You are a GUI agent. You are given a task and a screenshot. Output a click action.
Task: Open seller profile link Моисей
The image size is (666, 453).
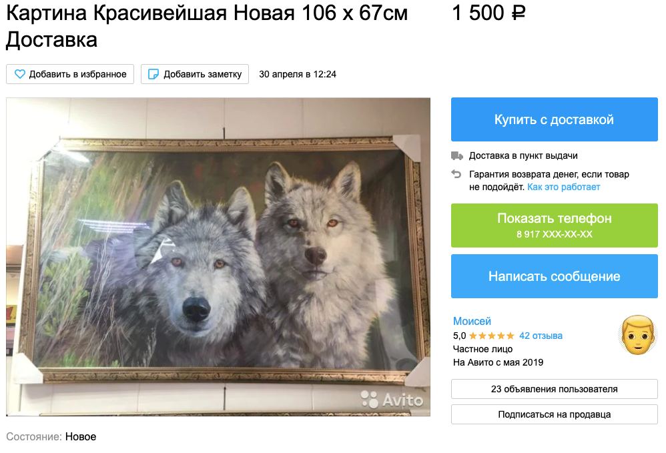472,321
